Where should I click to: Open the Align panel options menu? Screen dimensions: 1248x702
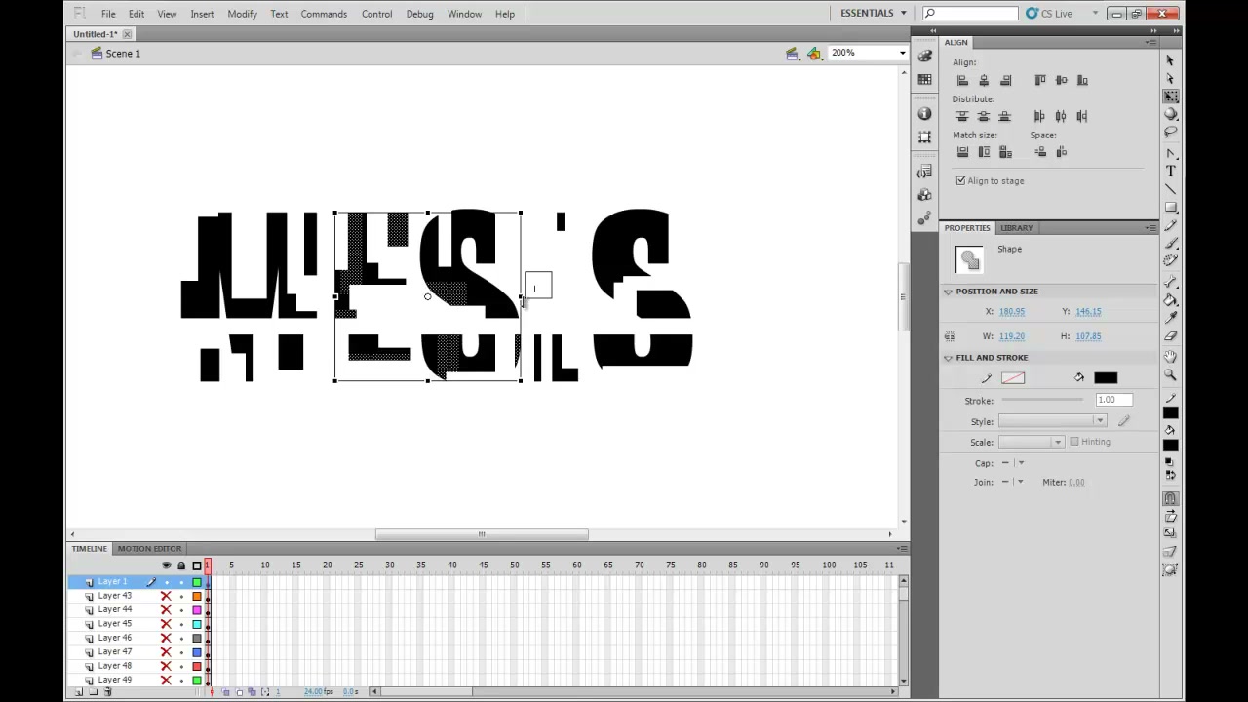[x=1151, y=43]
